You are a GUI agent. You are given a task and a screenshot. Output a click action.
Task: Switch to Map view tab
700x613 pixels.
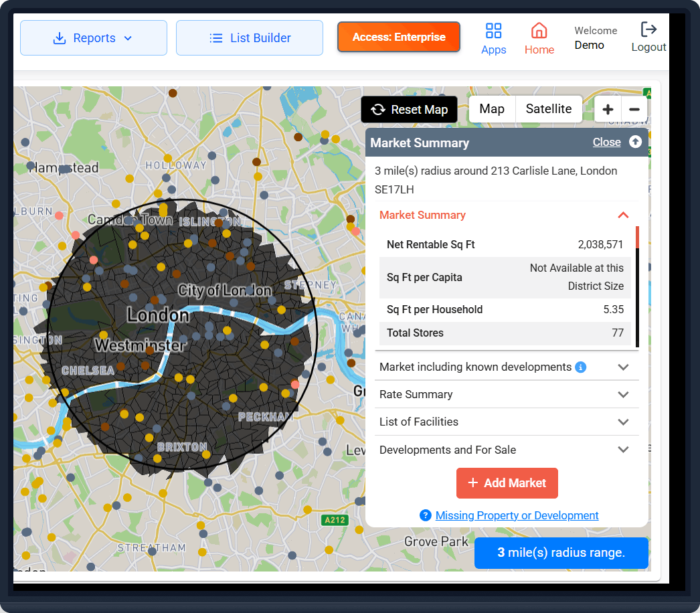[492, 109]
